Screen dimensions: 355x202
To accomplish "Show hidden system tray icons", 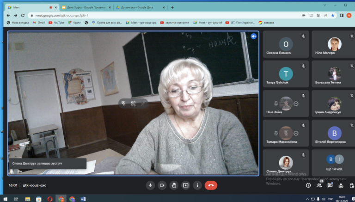I will (x=307, y=199).
